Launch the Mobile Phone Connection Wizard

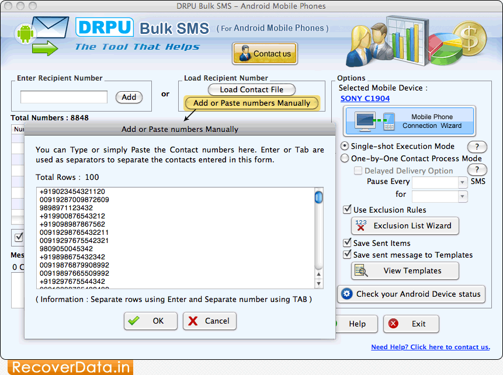(x=411, y=121)
